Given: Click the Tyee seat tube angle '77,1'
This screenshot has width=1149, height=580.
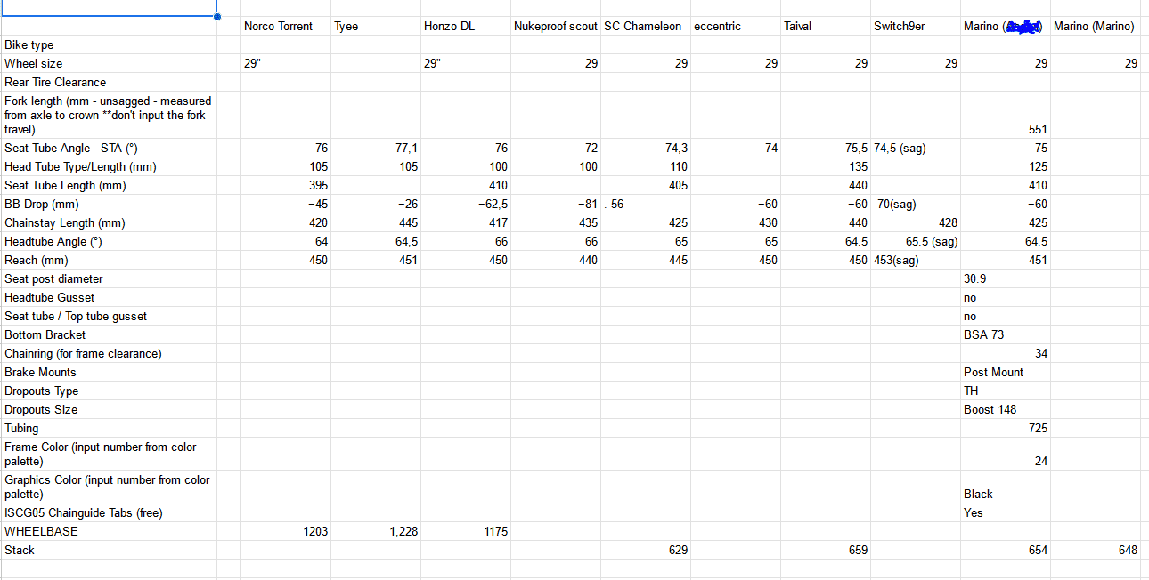Looking at the screenshot, I should (376, 149).
